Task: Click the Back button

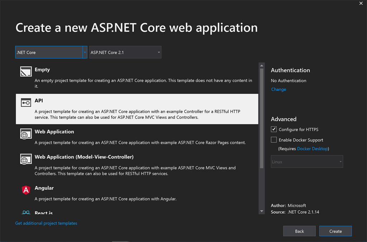Action: (x=299, y=231)
